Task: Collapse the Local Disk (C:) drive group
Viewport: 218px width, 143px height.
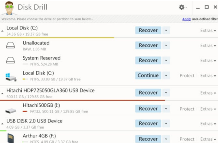Action: pyautogui.click(x=2, y=31)
